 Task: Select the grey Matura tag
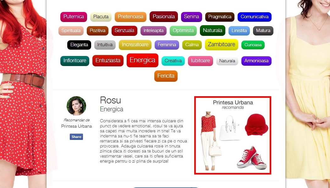point(263,31)
